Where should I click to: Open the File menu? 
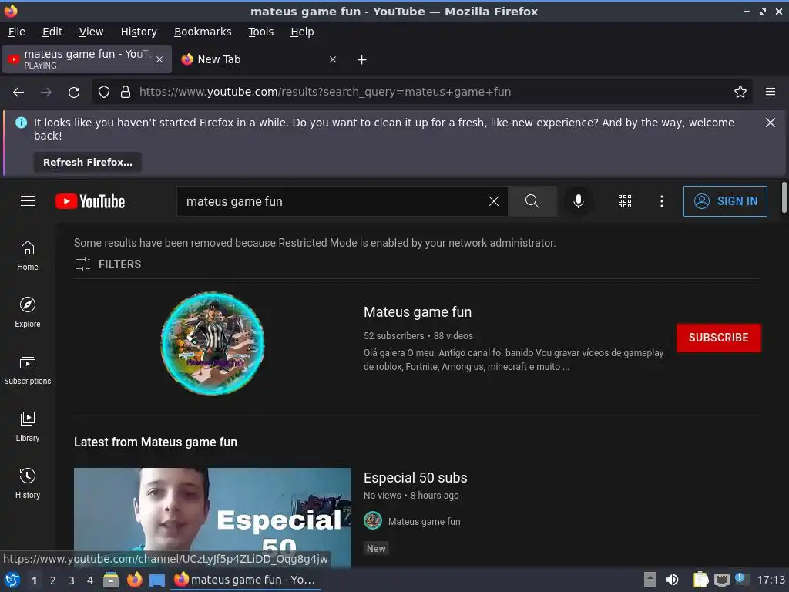tap(17, 32)
